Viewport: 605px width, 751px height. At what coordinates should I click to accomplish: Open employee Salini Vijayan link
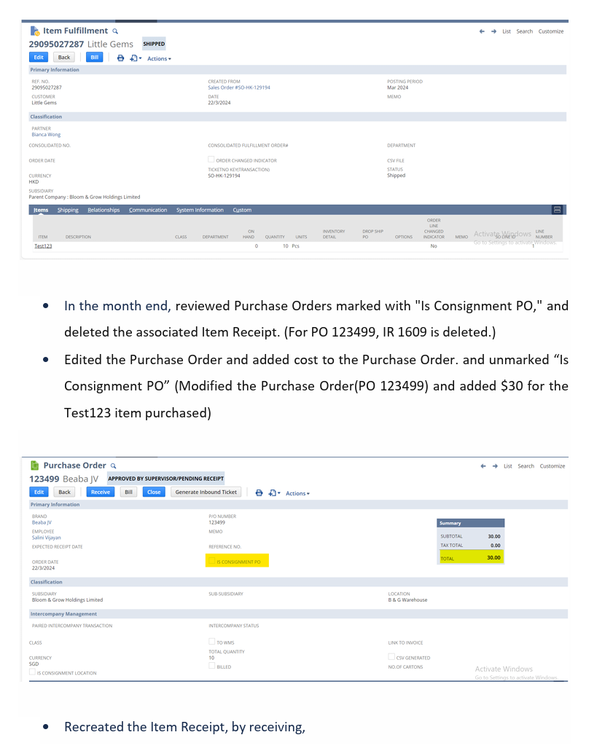(47, 538)
